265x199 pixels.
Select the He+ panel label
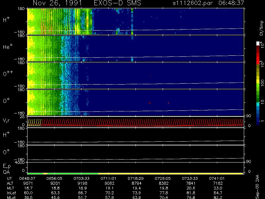[x=8, y=47]
